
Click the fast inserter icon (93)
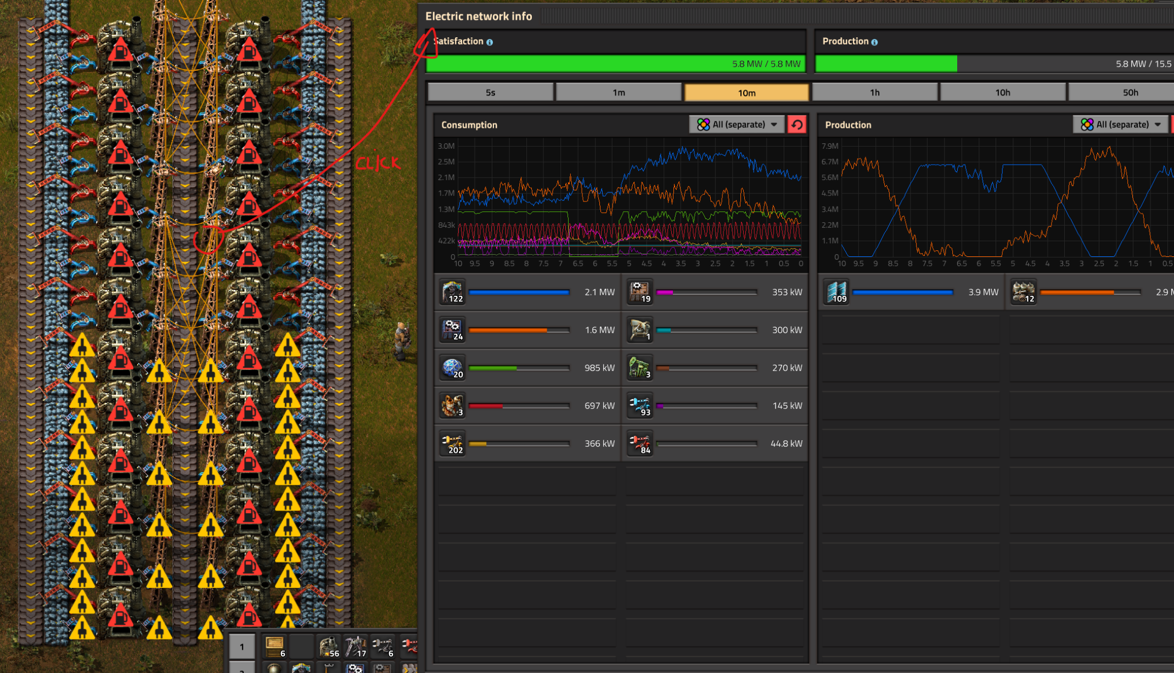640,406
